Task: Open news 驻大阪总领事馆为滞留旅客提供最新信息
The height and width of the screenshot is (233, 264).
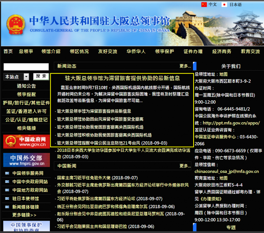Action: click(x=94, y=111)
